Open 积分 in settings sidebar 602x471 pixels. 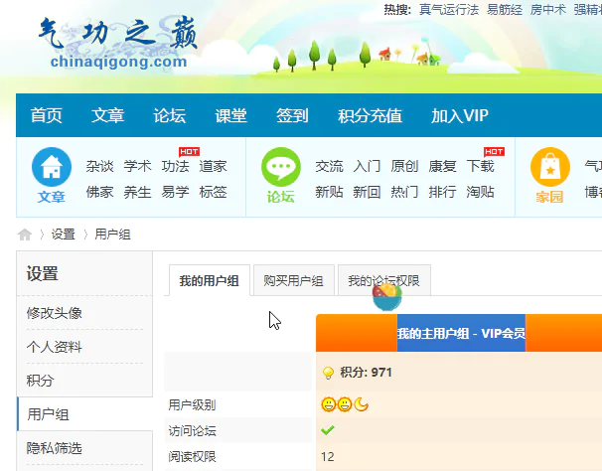pos(41,381)
